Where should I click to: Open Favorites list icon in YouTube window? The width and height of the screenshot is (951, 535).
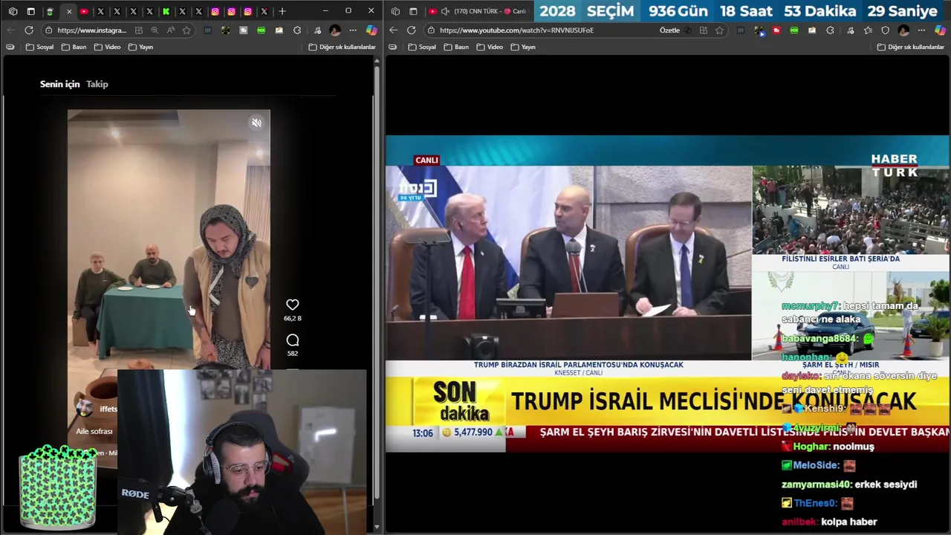868,30
